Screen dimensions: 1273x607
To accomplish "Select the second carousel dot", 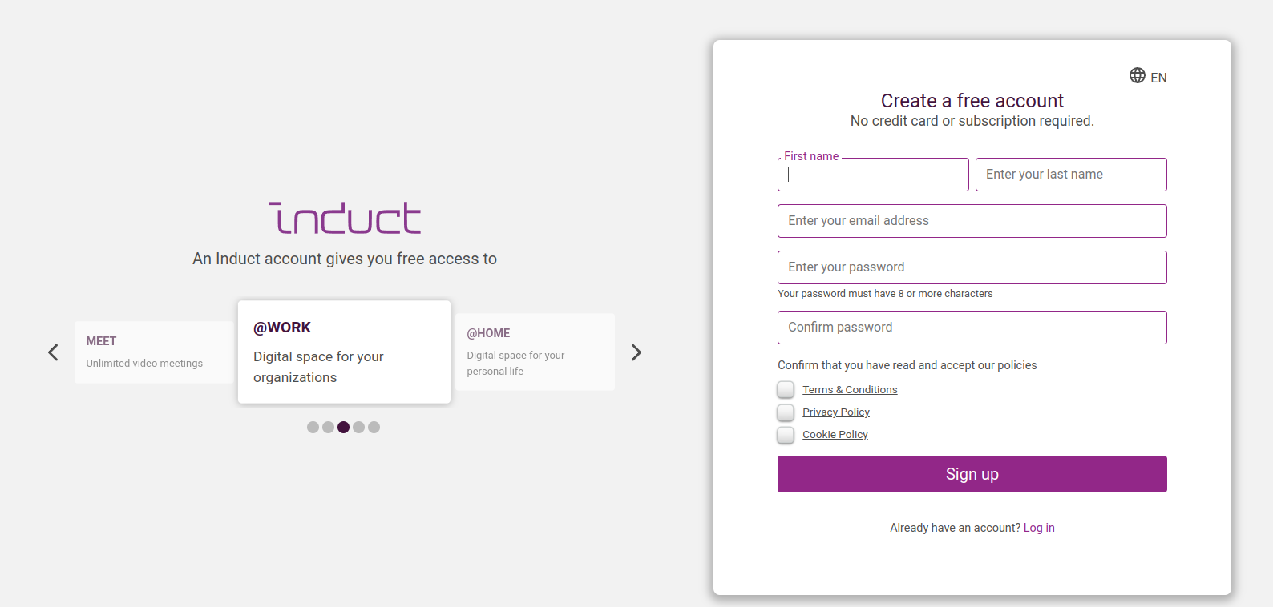I will (328, 428).
